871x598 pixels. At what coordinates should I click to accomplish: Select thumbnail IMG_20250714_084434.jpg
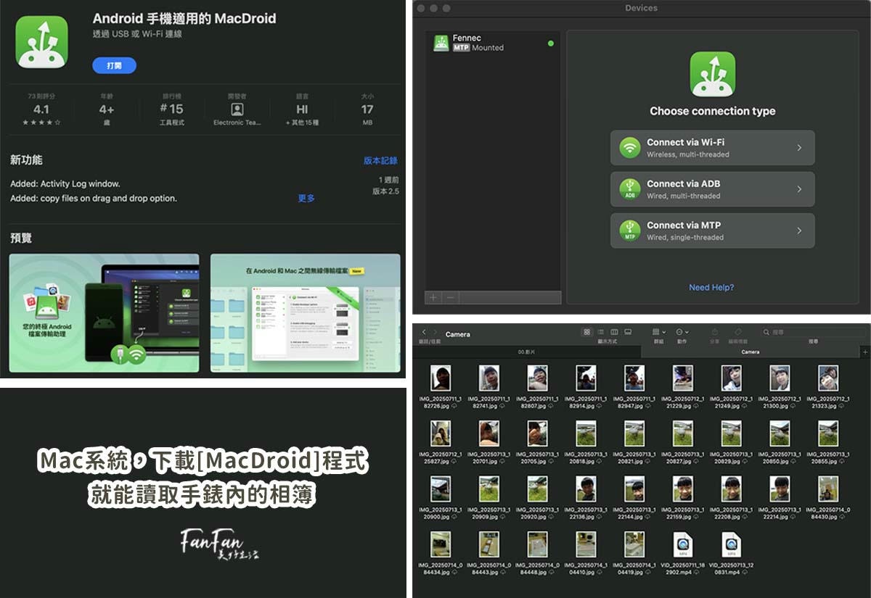441,544
